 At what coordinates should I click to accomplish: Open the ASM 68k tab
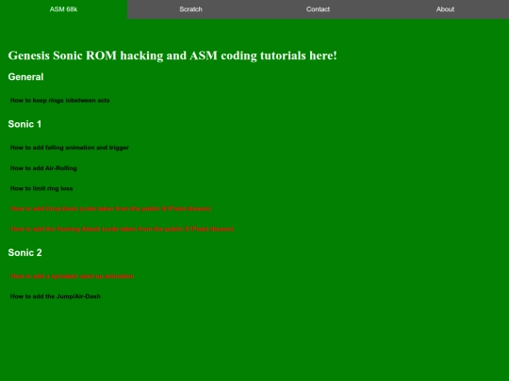(64, 9)
